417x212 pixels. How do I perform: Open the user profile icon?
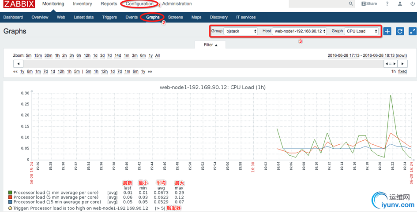pos(400,4)
